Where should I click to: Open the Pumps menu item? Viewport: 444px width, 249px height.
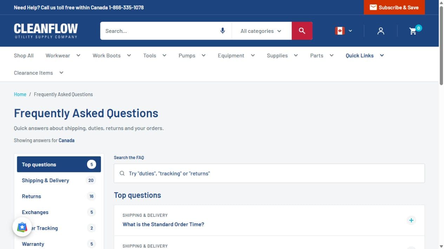(187, 55)
